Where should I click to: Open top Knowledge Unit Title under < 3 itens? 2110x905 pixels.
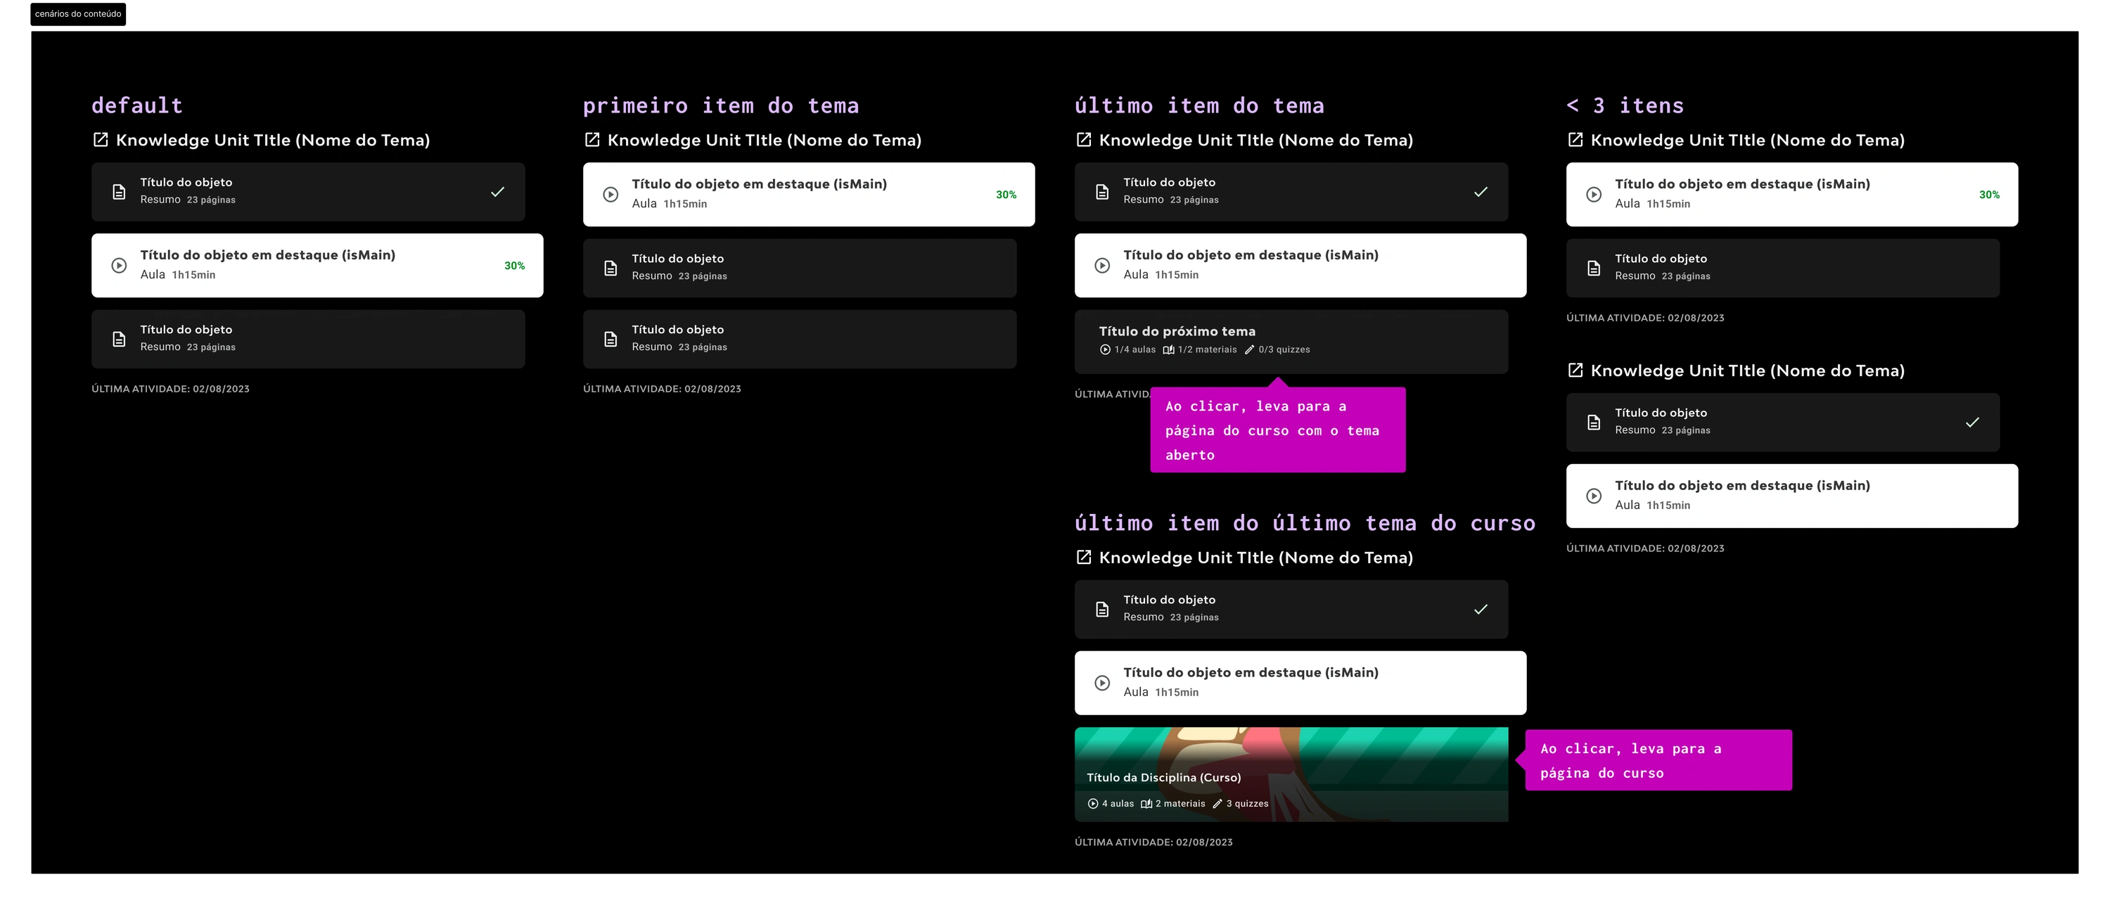(x=1746, y=140)
